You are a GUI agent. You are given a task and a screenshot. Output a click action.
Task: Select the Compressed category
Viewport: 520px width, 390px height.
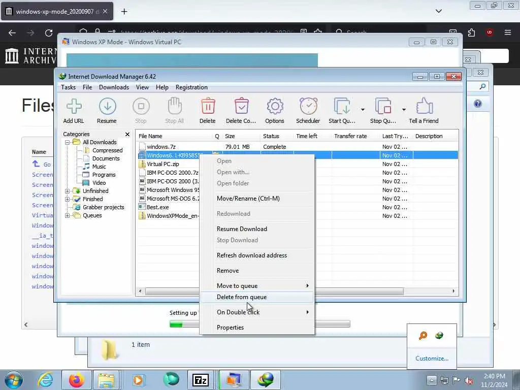[x=107, y=150]
